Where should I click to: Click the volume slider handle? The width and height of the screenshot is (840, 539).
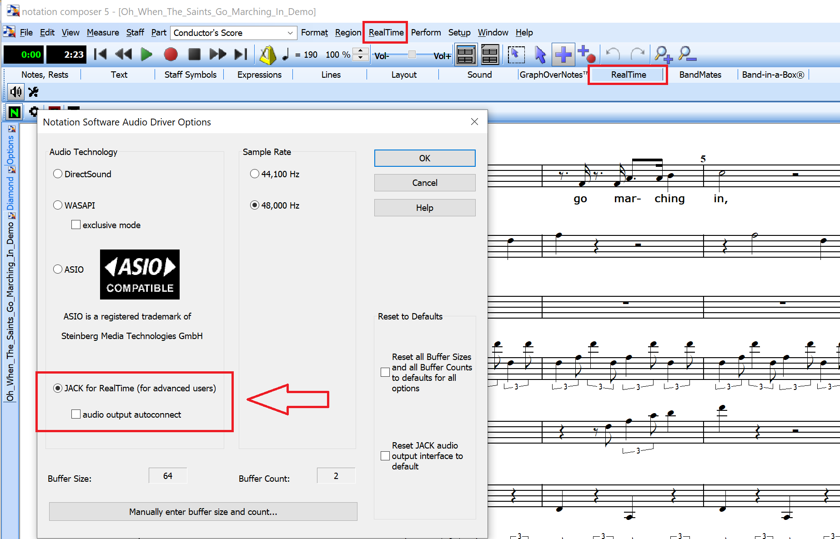[412, 55]
